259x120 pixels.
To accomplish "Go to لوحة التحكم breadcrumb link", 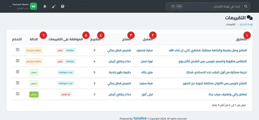I will coord(246,24).
